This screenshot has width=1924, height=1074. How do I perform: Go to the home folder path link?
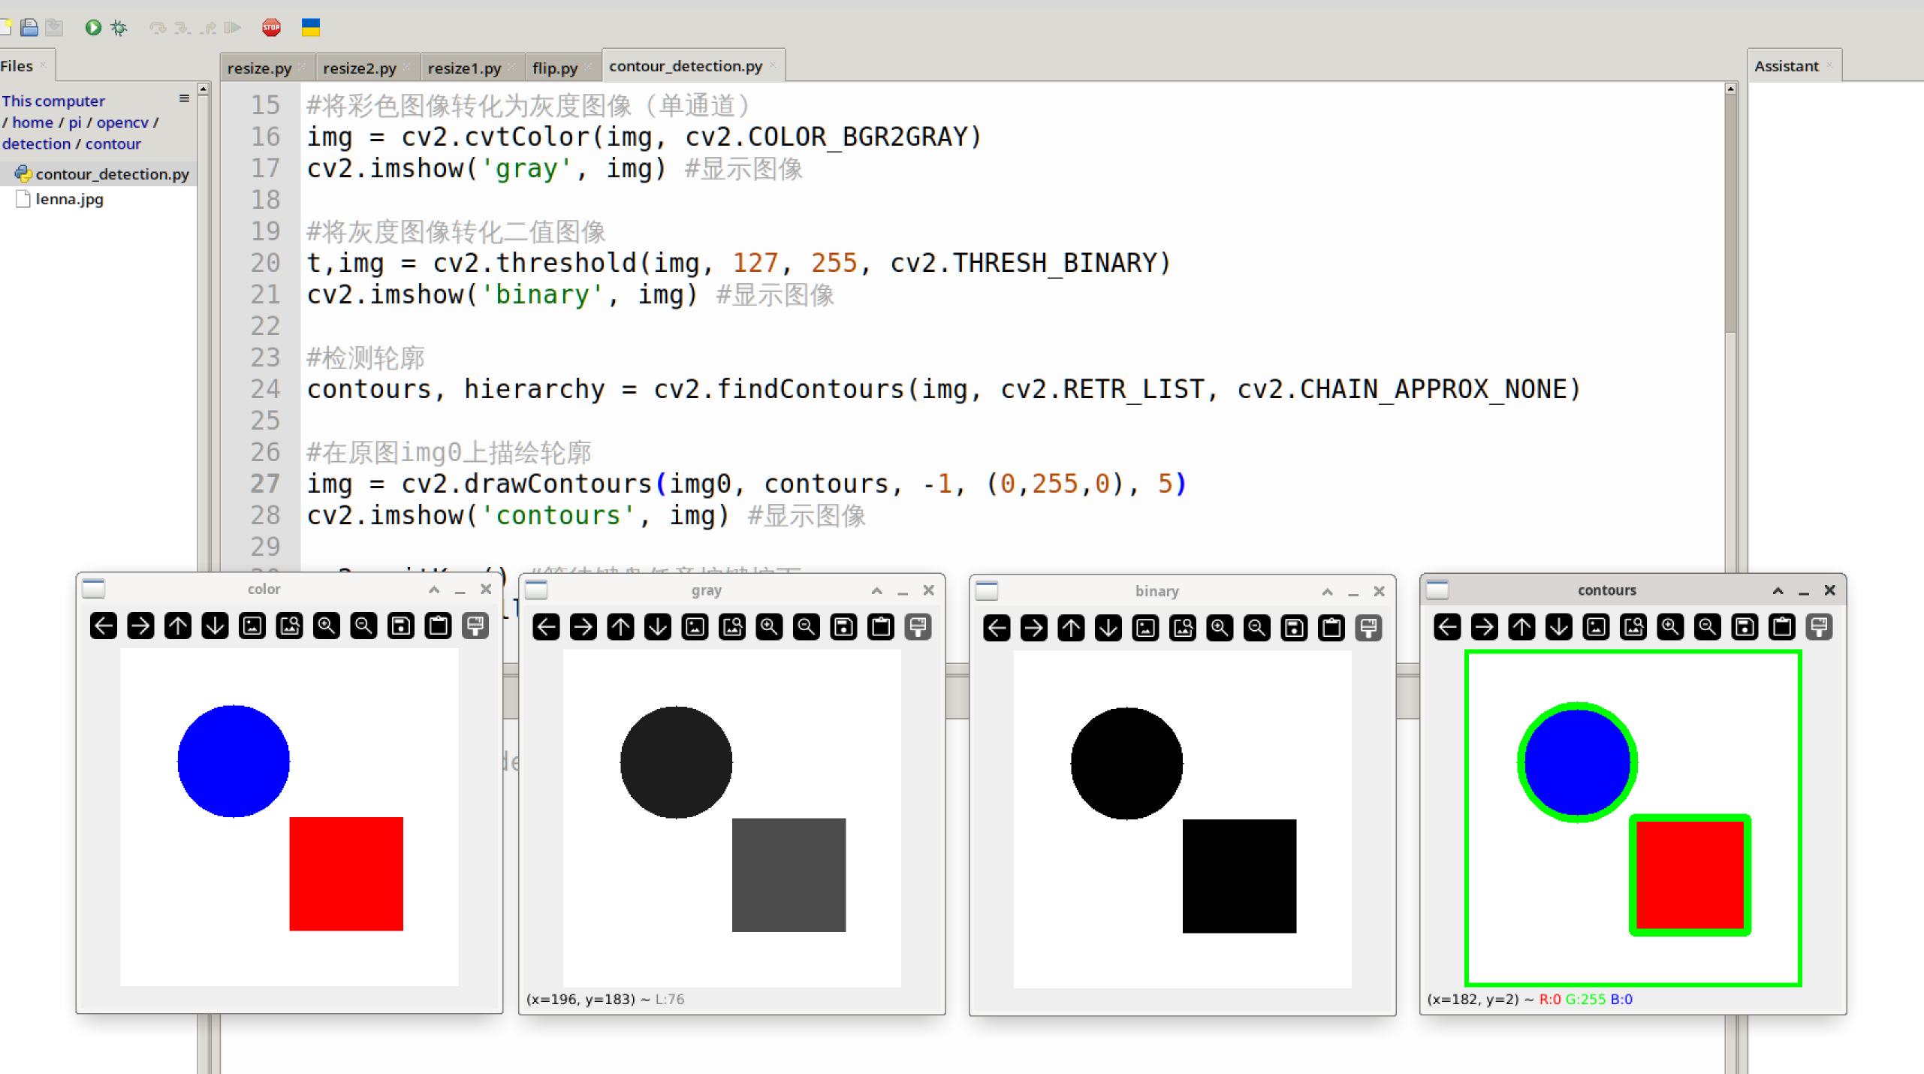[x=32, y=122]
